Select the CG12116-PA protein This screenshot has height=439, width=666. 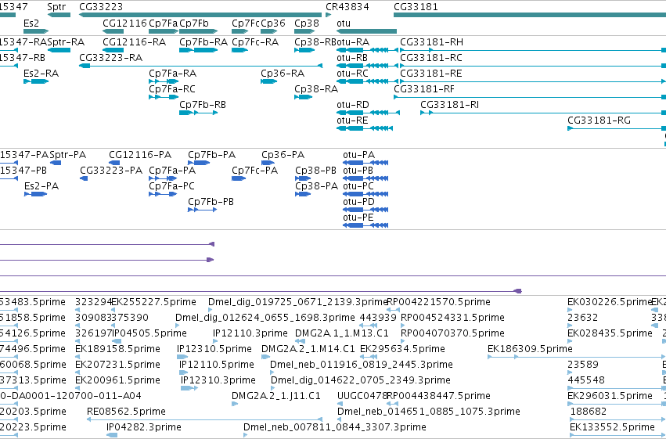coord(140,155)
